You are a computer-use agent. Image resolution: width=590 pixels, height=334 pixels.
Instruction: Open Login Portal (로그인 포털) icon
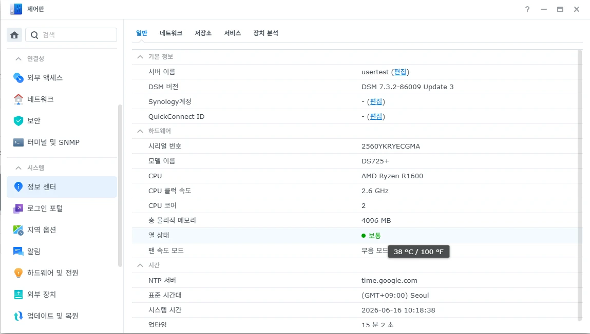pyautogui.click(x=18, y=208)
